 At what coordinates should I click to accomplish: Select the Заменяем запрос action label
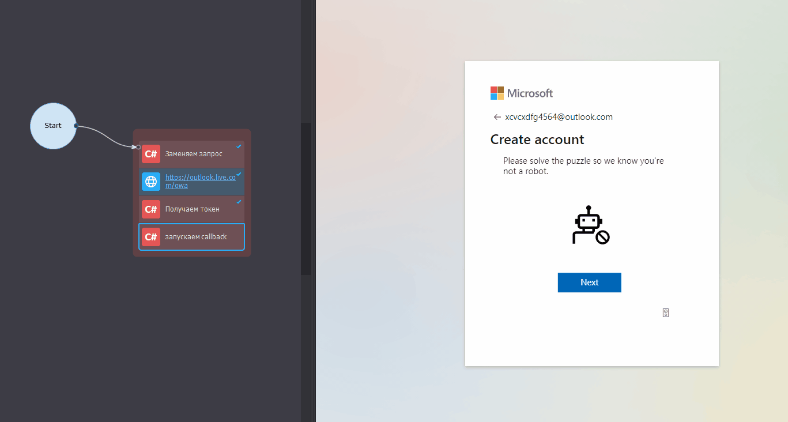click(194, 154)
